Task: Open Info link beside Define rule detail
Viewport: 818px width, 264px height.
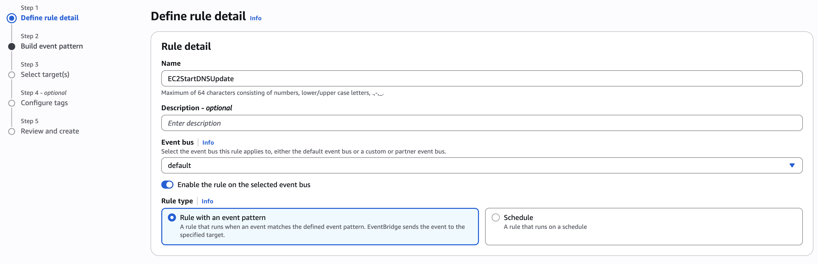Action: coord(255,18)
